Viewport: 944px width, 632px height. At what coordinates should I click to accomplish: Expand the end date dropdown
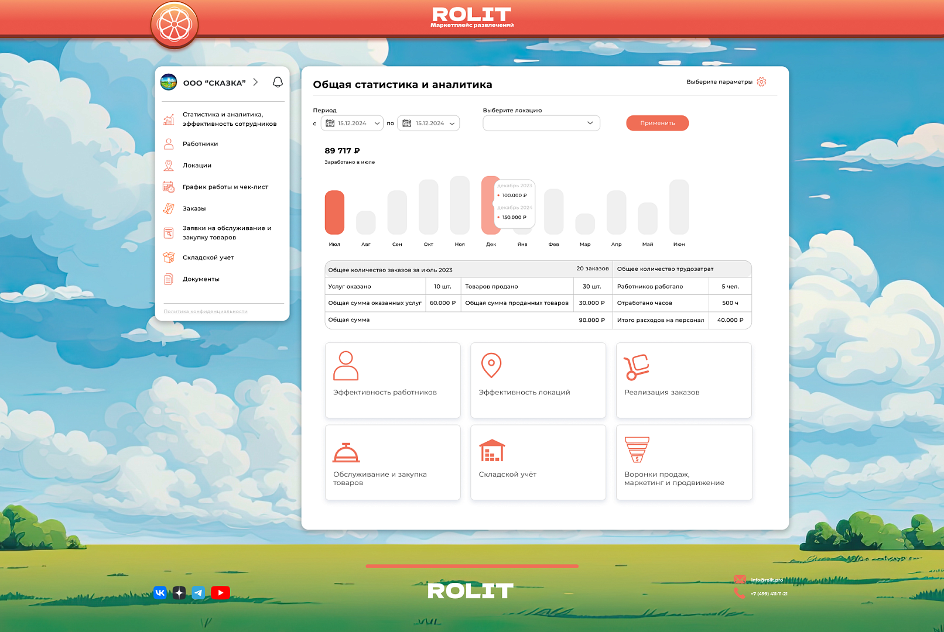[x=452, y=123]
